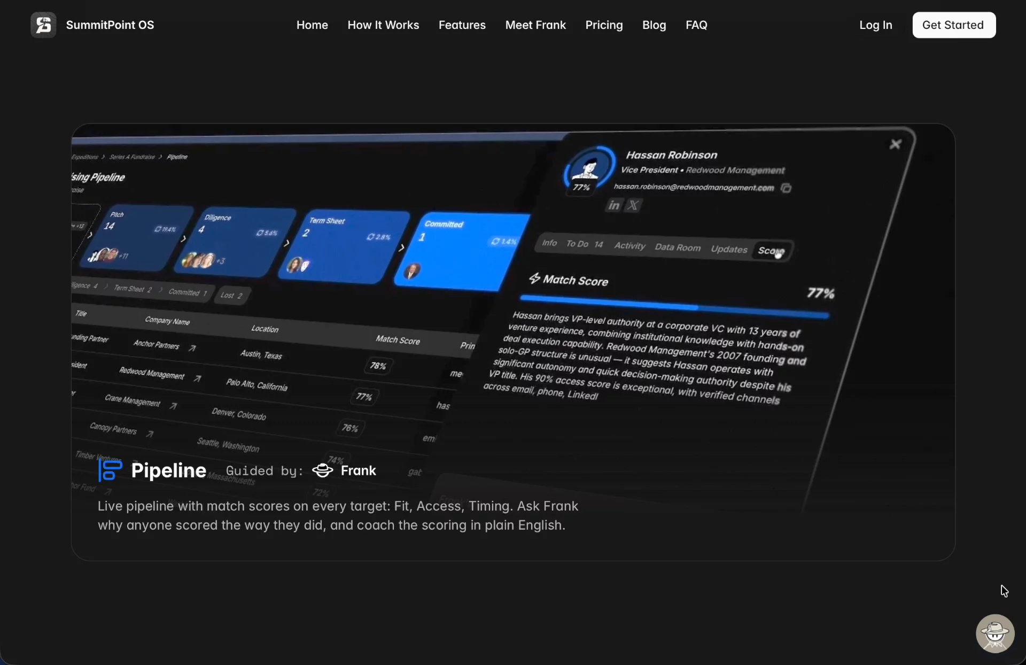Open Redwood Management external link arrow
The width and height of the screenshot is (1026, 665).
tap(197, 378)
